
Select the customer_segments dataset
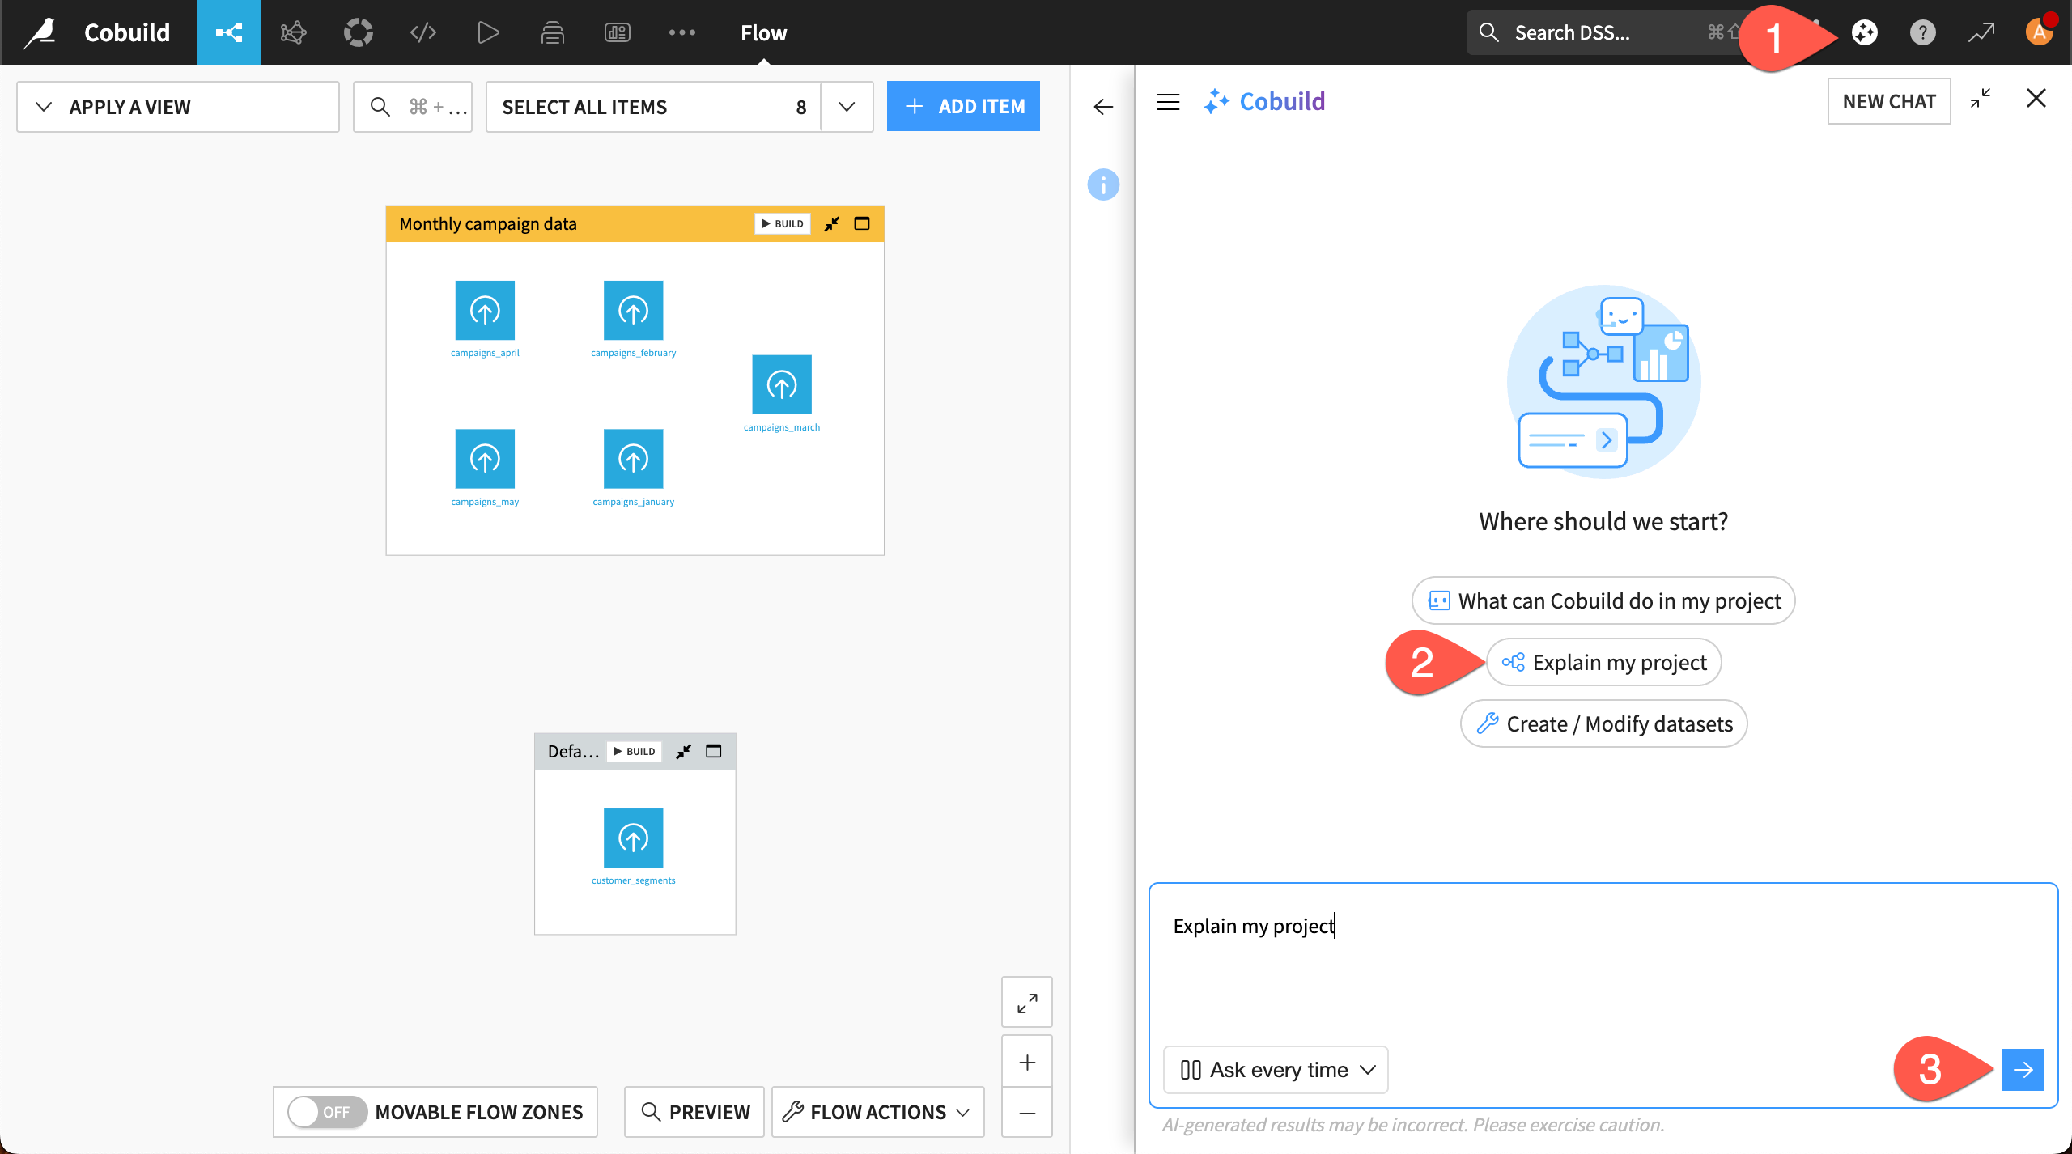[633, 838]
